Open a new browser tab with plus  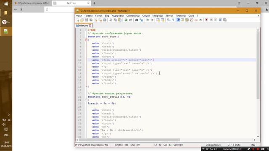94,3
